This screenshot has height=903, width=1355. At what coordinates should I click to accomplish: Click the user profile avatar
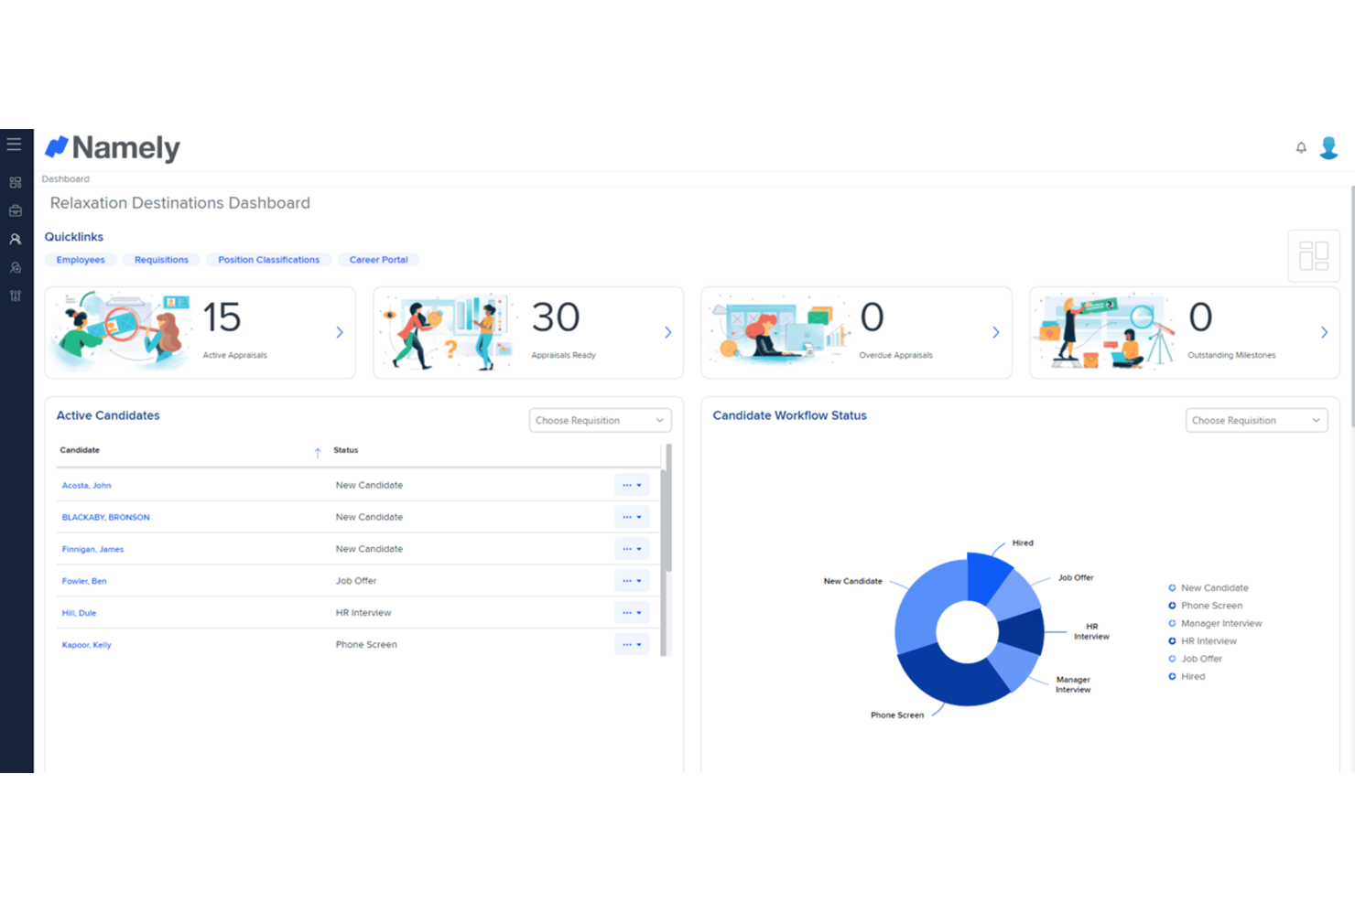[x=1328, y=147]
